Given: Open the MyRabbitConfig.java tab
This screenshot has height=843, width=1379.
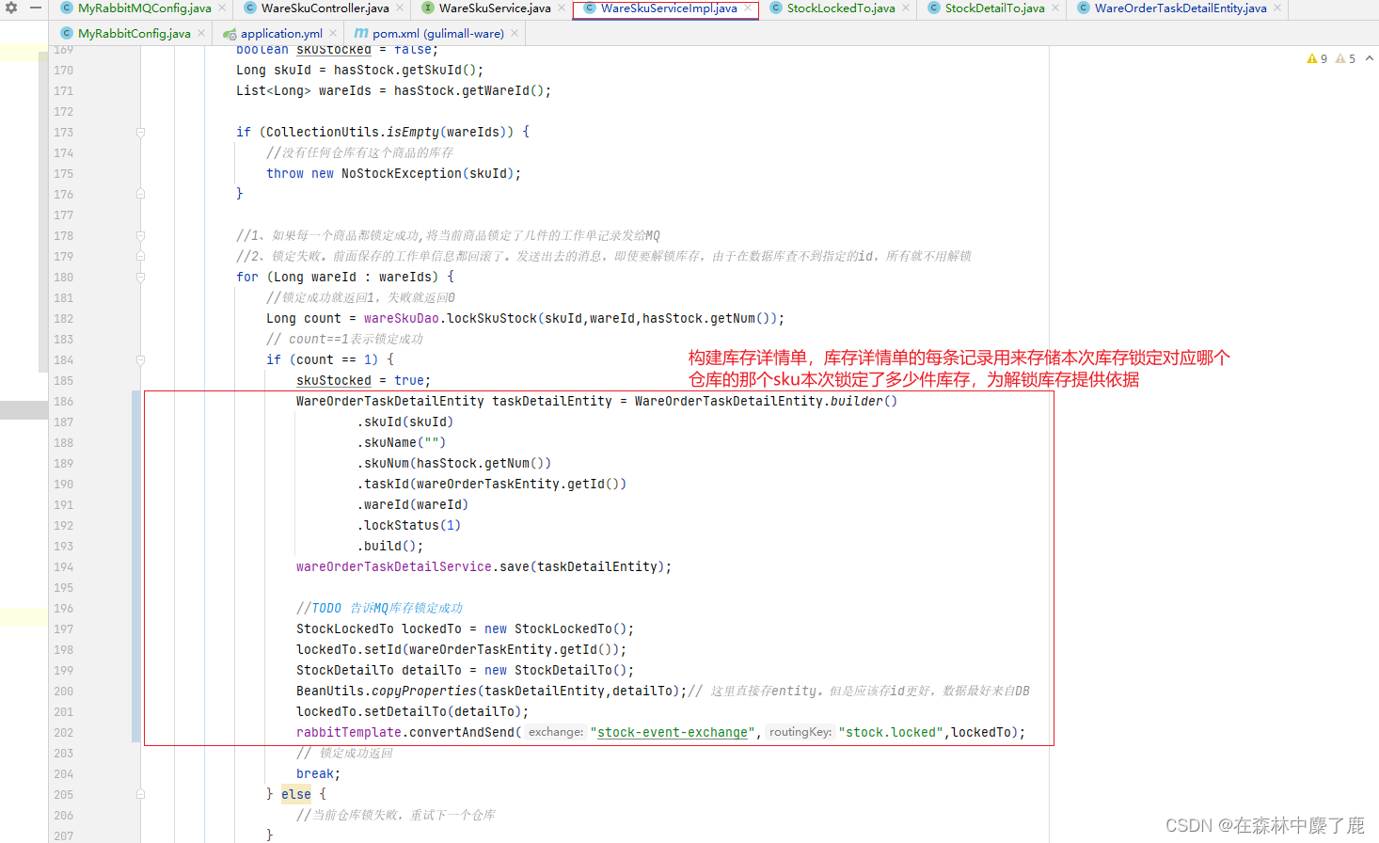Looking at the screenshot, I should (134, 34).
